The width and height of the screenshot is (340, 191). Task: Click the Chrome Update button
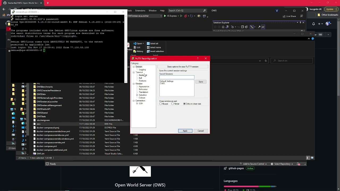point(331,9)
